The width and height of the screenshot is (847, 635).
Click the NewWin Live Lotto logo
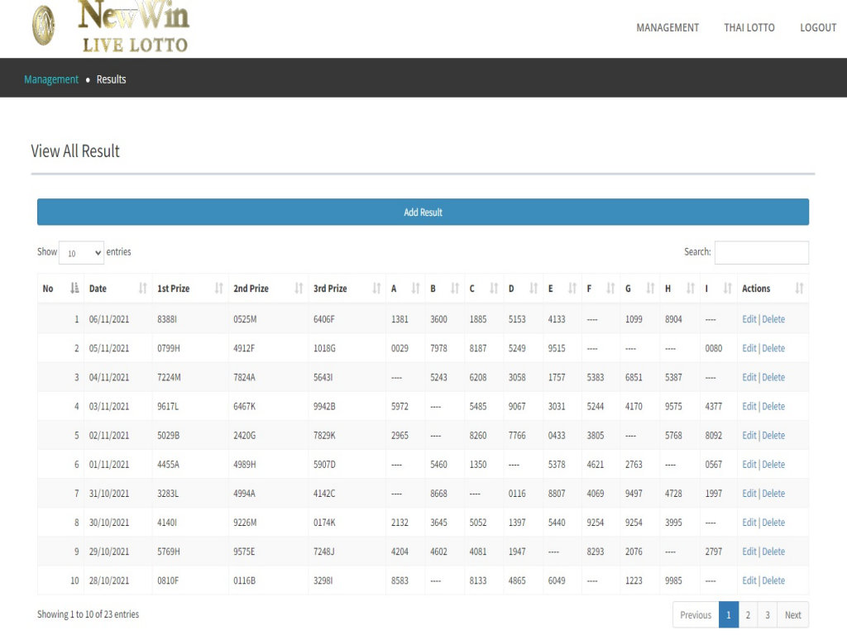112,27
